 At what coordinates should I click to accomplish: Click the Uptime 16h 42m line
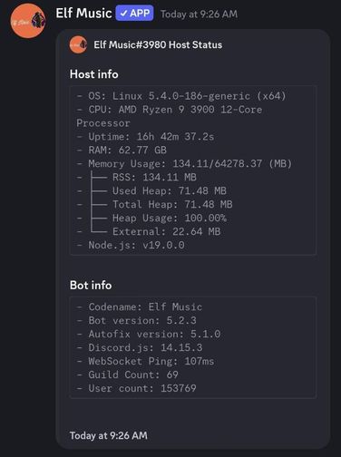(x=145, y=137)
